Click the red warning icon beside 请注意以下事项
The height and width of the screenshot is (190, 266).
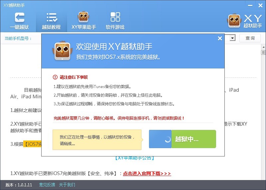click(55, 77)
